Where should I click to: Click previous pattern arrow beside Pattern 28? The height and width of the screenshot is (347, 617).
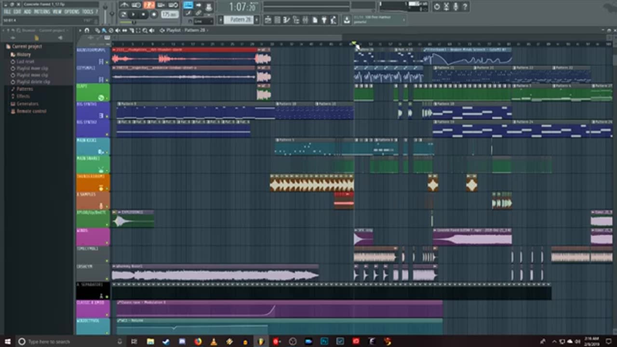(x=220, y=20)
